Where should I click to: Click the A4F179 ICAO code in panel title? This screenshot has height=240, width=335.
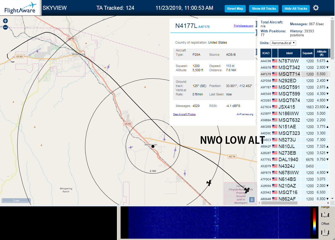click(204, 27)
